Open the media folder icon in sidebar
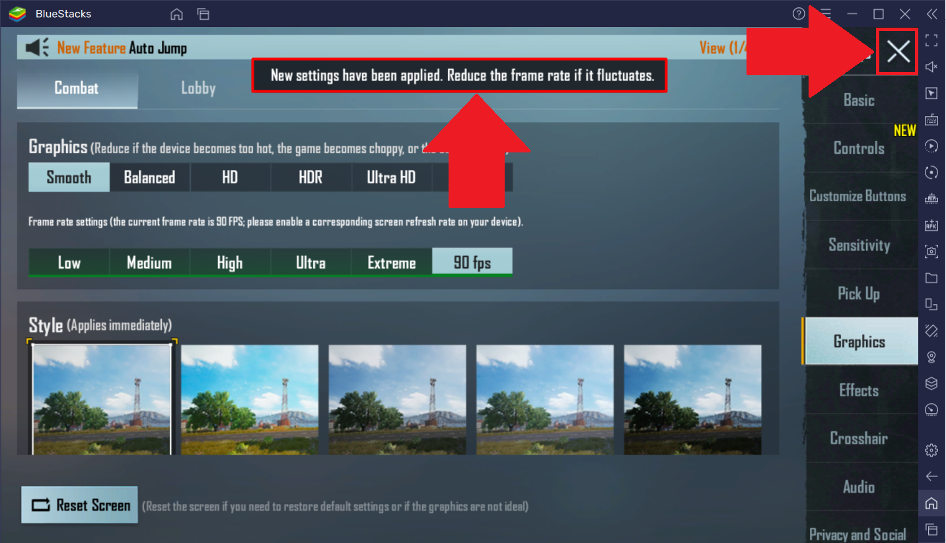Image resolution: width=946 pixels, height=543 pixels. tap(931, 278)
